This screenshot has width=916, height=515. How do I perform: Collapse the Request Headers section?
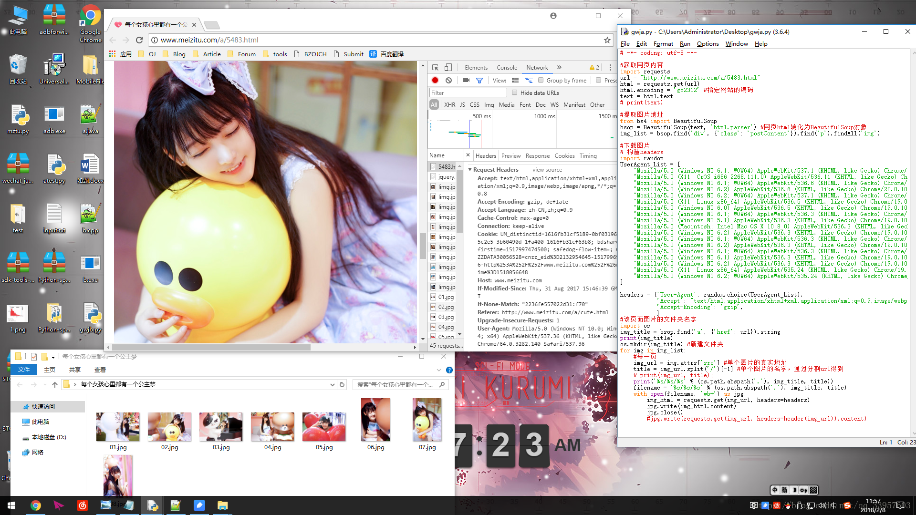coord(470,170)
